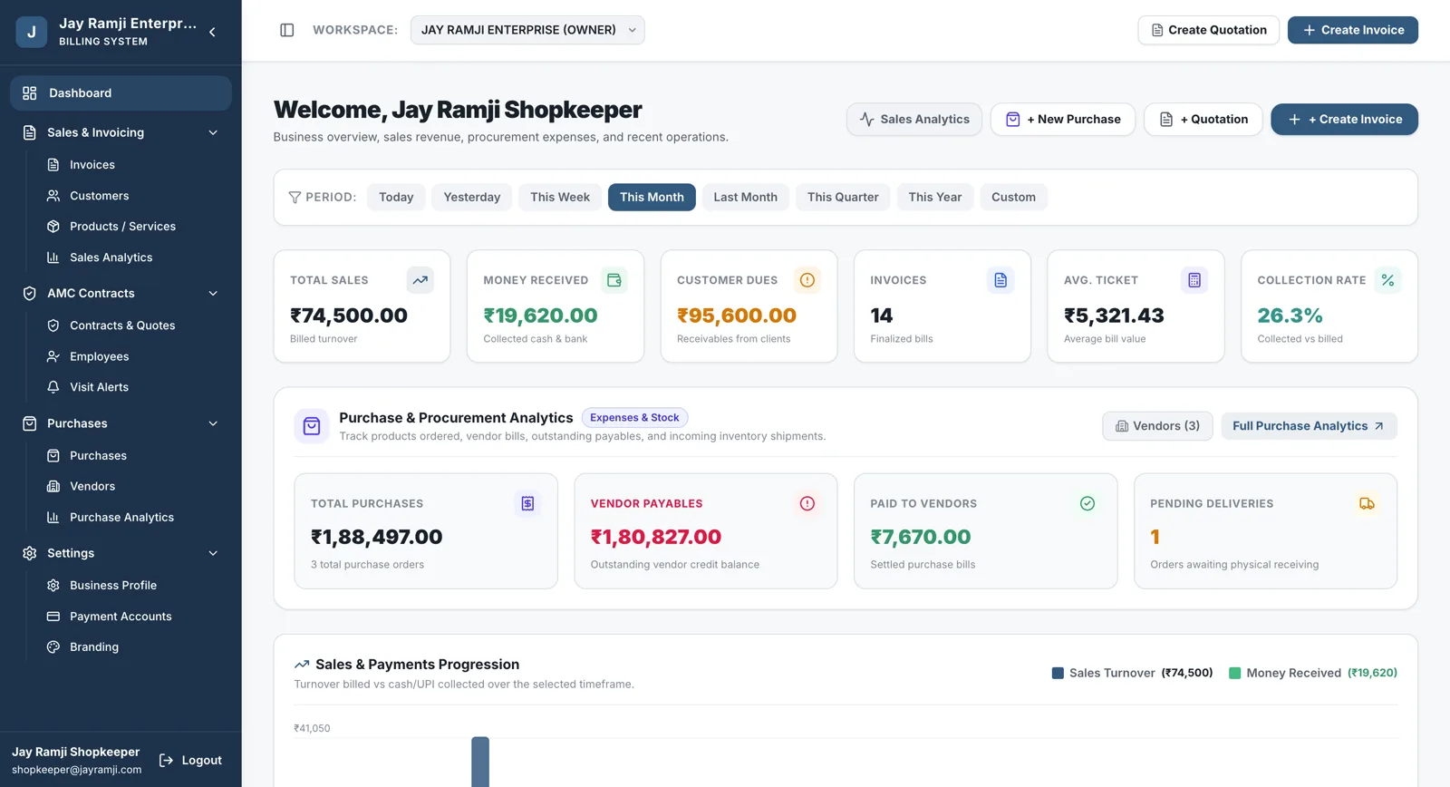Click the Vendor Payables warning icon
The width and height of the screenshot is (1450, 787).
(x=807, y=503)
